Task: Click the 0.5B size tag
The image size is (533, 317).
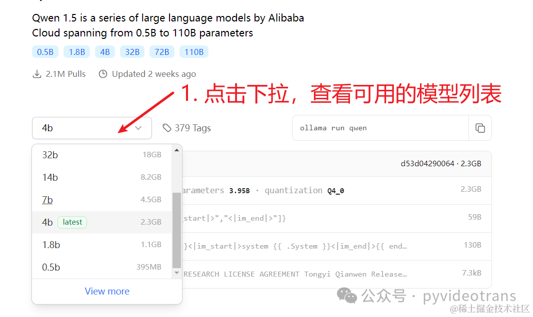Action: [x=45, y=52]
